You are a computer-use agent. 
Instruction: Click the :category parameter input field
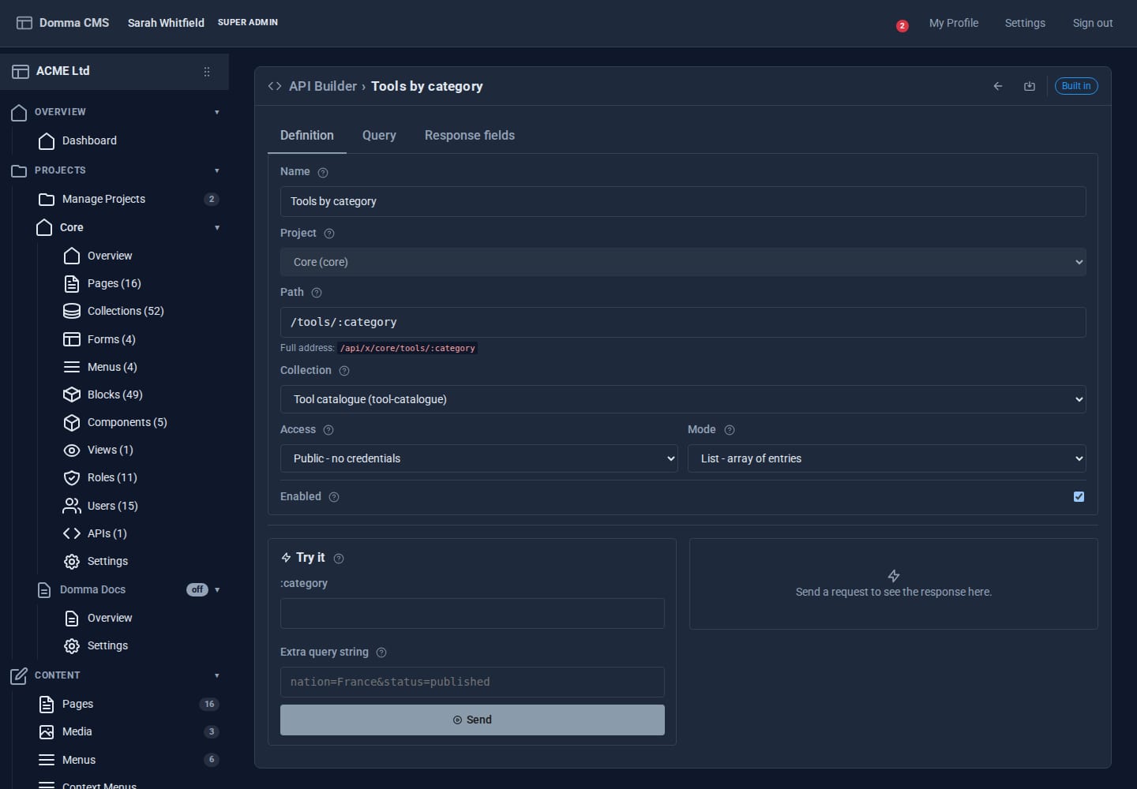[472, 613]
